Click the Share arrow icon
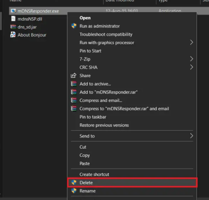Viewport: 209px width, 200px height. point(74,76)
